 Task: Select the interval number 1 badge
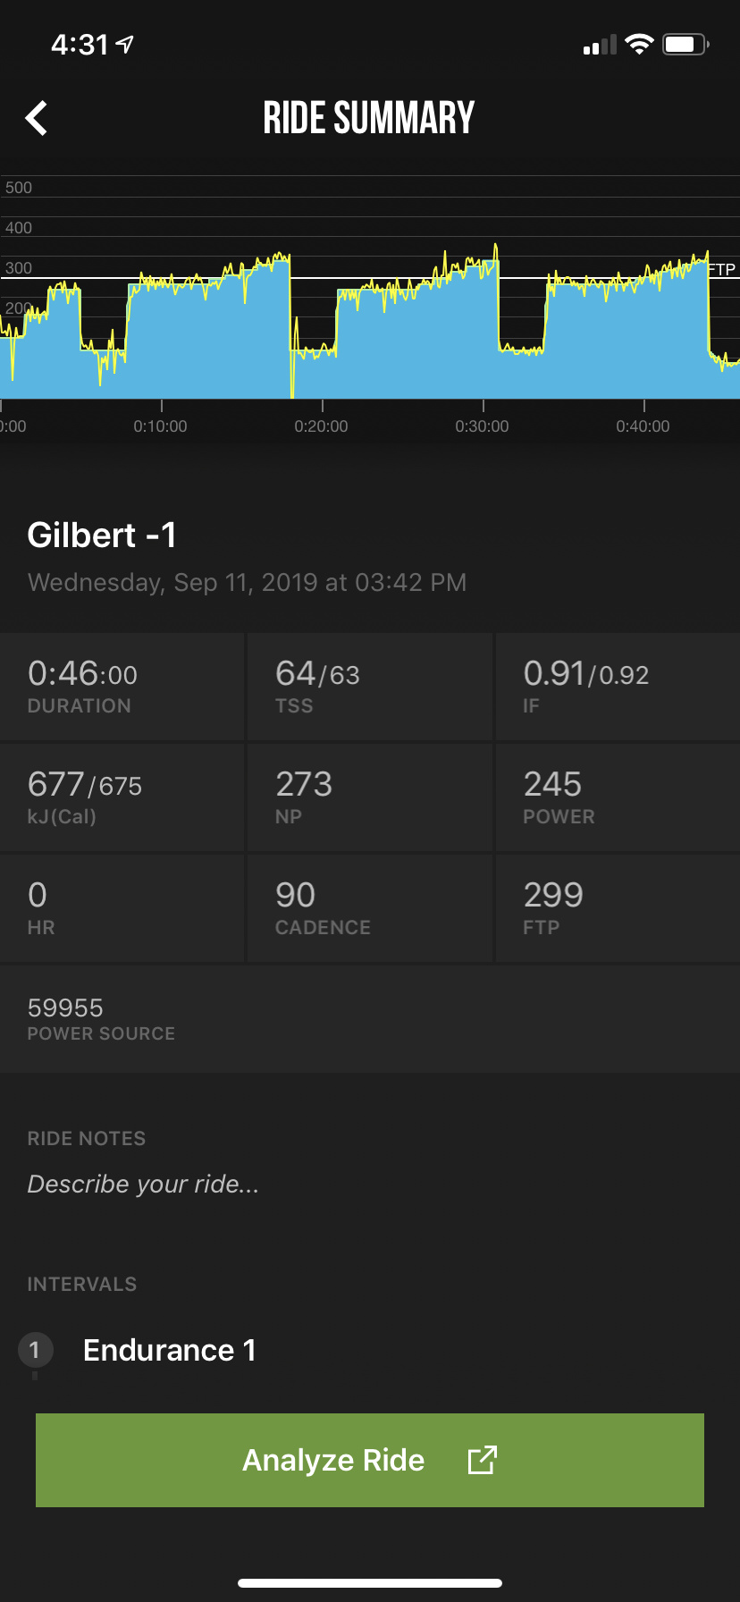pos(36,1350)
